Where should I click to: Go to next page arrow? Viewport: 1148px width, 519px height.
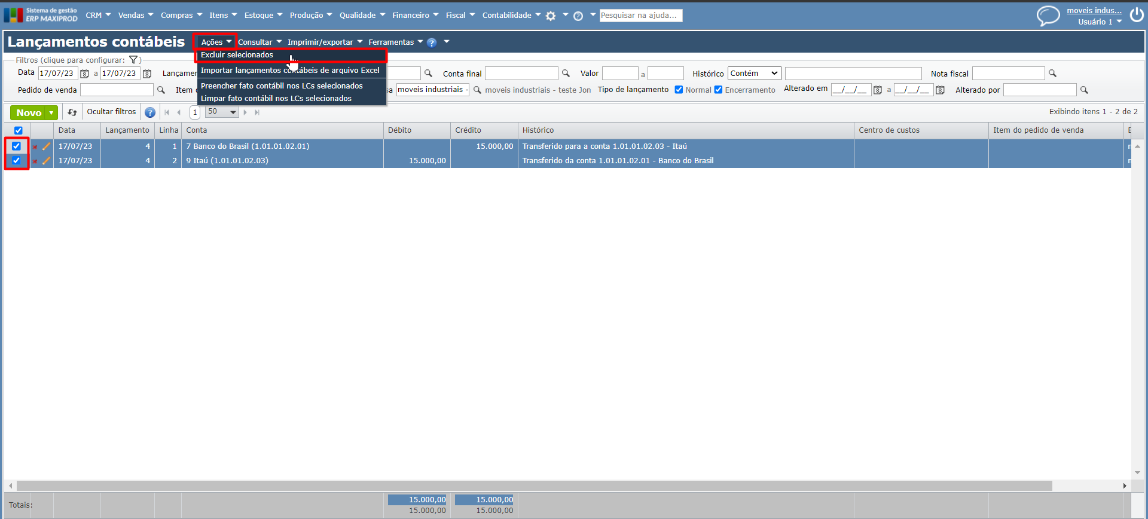tap(245, 112)
